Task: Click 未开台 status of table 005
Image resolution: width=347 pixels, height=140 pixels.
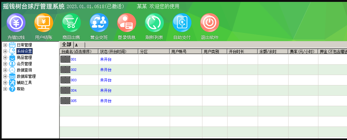Action: 106,101
